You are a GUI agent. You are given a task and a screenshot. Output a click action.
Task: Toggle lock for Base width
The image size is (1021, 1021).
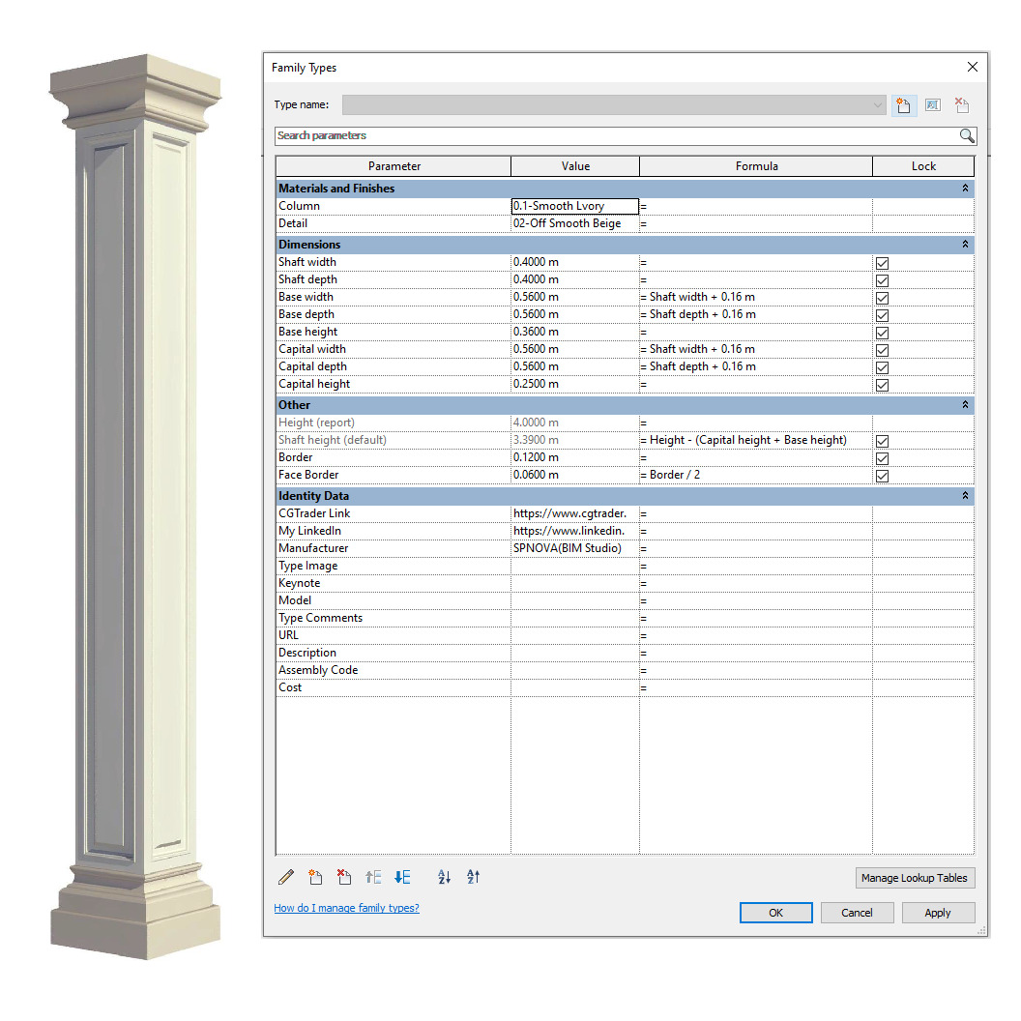tap(883, 298)
